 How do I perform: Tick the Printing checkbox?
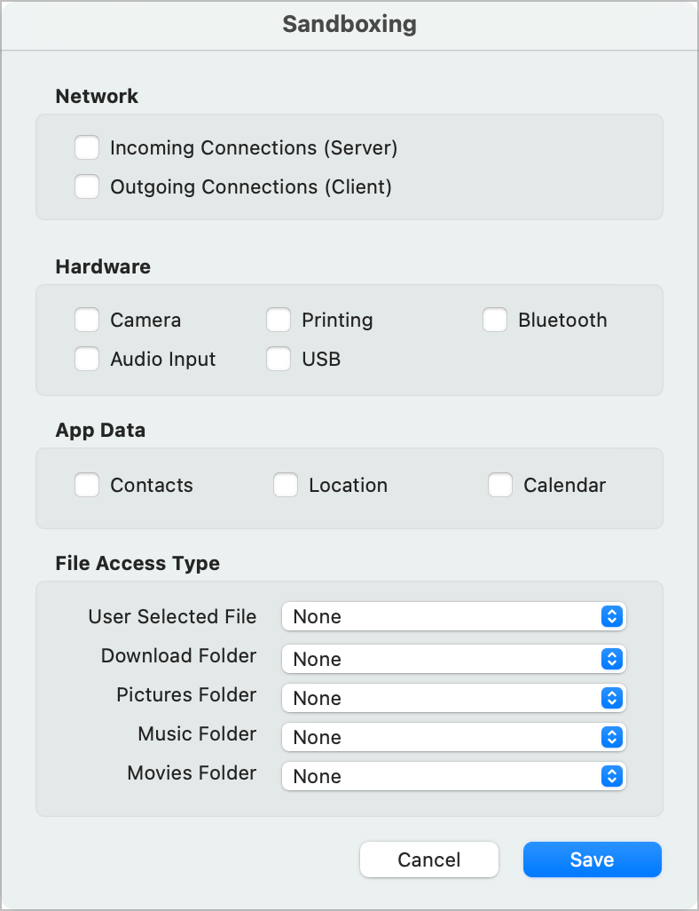[279, 320]
